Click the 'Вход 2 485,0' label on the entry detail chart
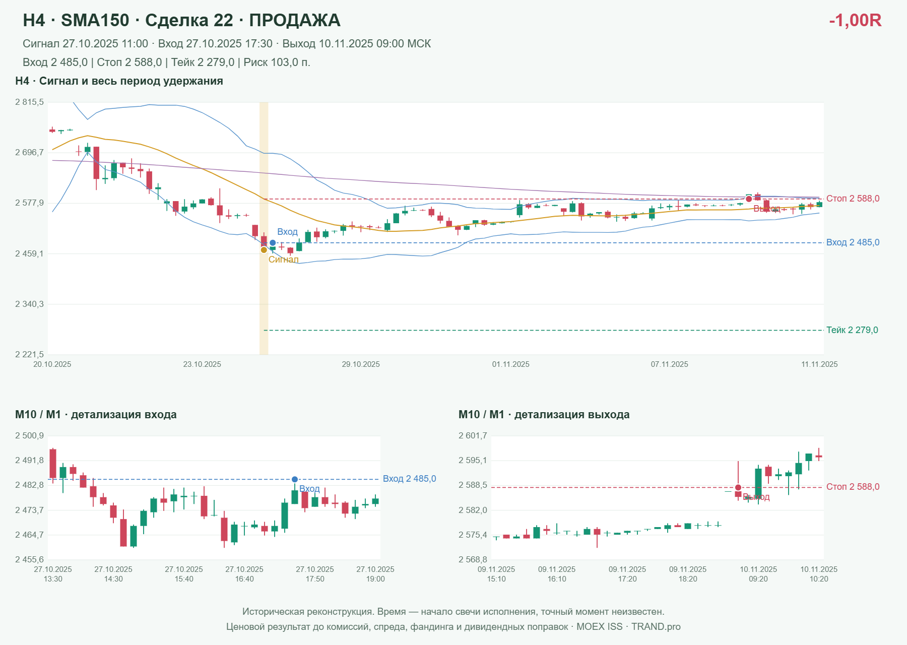The height and width of the screenshot is (645, 907). point(410,479)
